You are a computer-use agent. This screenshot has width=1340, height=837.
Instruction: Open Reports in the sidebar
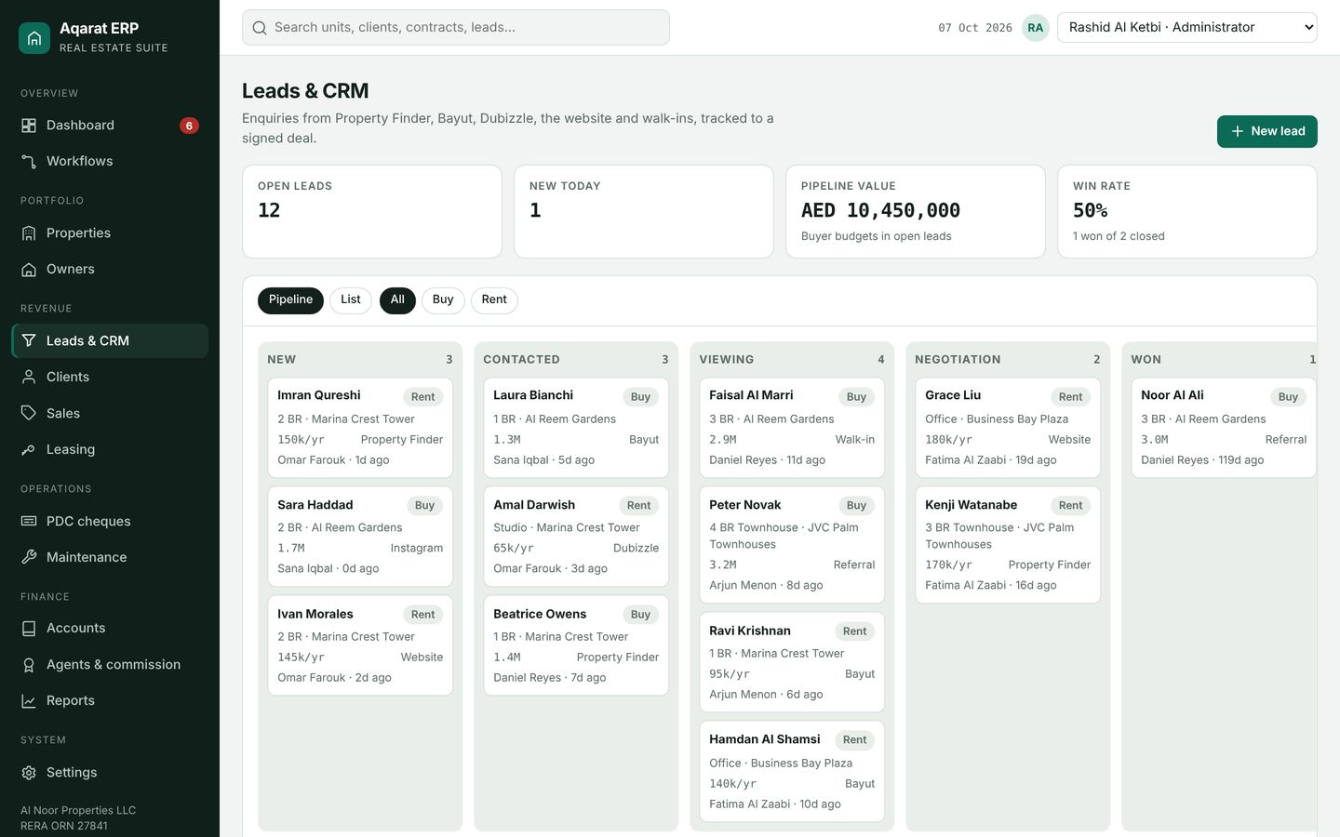(x=110, y=701)
